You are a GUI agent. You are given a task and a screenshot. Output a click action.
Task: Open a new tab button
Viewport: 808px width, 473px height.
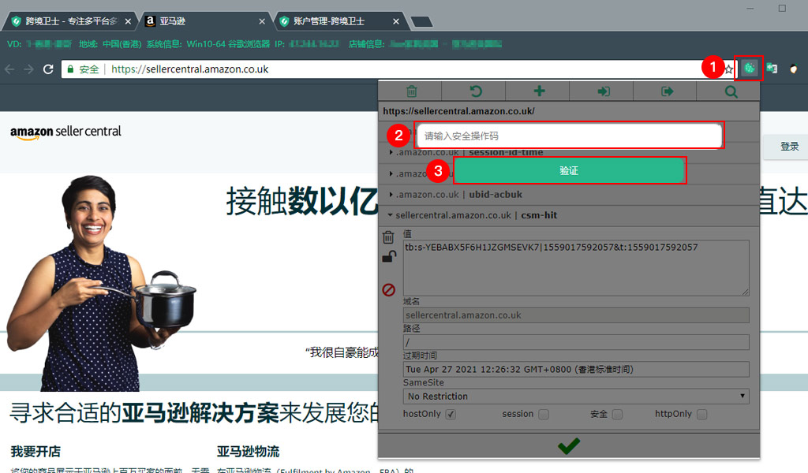(422, 21)
